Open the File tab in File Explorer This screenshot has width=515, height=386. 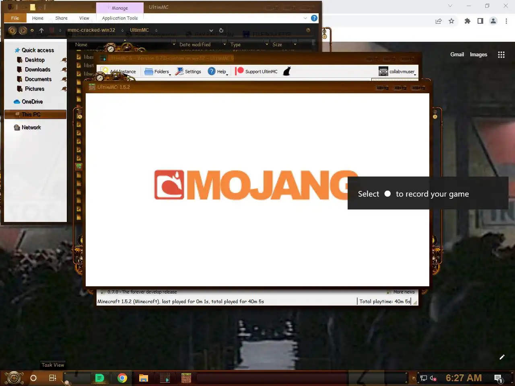(x=15, y=18)
